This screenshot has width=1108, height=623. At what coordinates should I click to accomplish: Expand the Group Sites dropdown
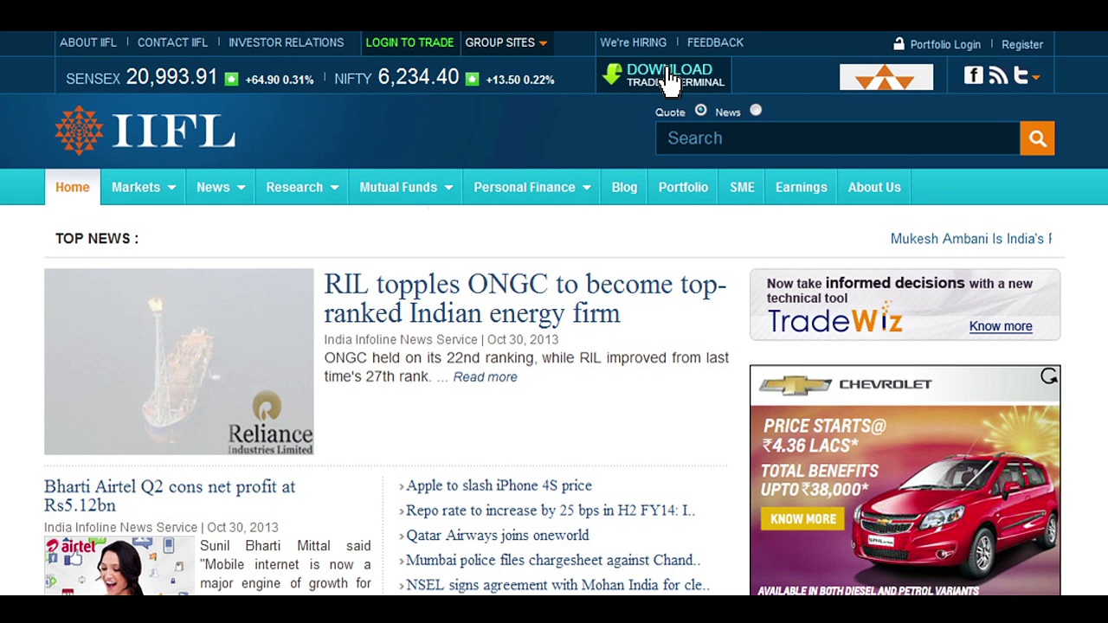543,43
